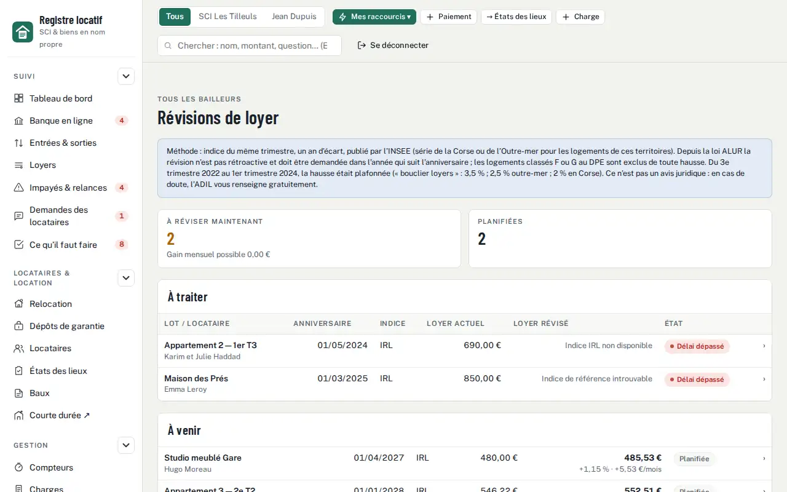Image resolution: width=787 pixels, height=492 pixels.
Task: Click the Banque en ligne bank icon
Action: tap(18, 121)
